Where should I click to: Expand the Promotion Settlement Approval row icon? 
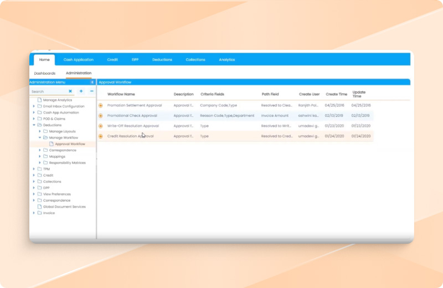[x=101, y=105]
